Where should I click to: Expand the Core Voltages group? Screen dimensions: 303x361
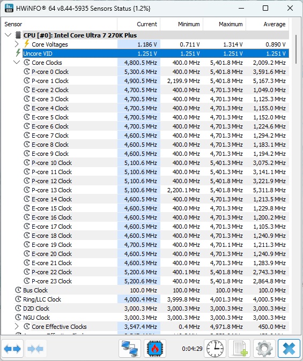coord(17,44)
